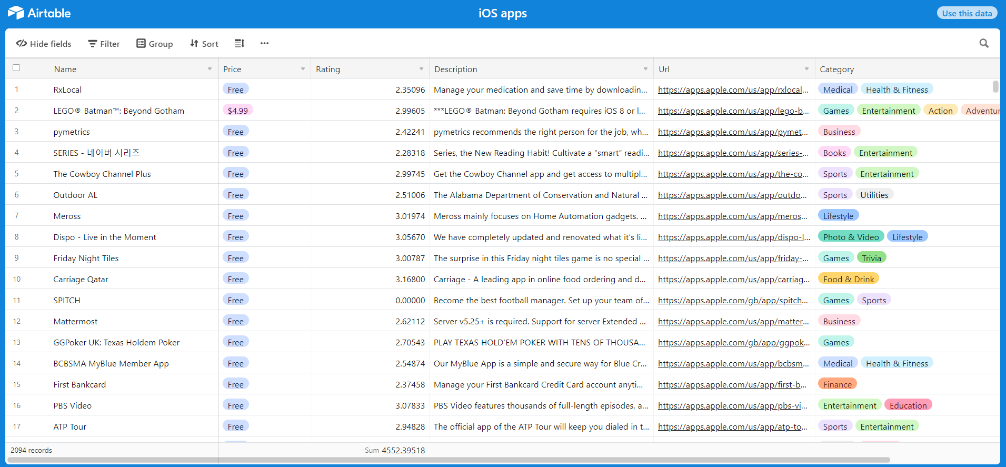Click Hide fields in toolbar
The image size is (1006, 467).
point(44,44)
